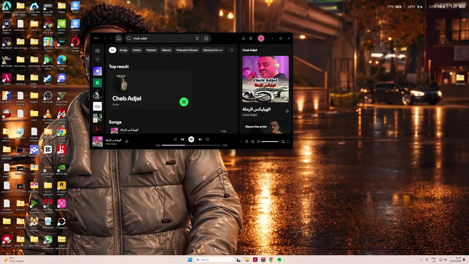Viewport: 469px width, 264px height.
Task: Select the Crosshair X desktop icon
Action: click(x=62, y=223)
